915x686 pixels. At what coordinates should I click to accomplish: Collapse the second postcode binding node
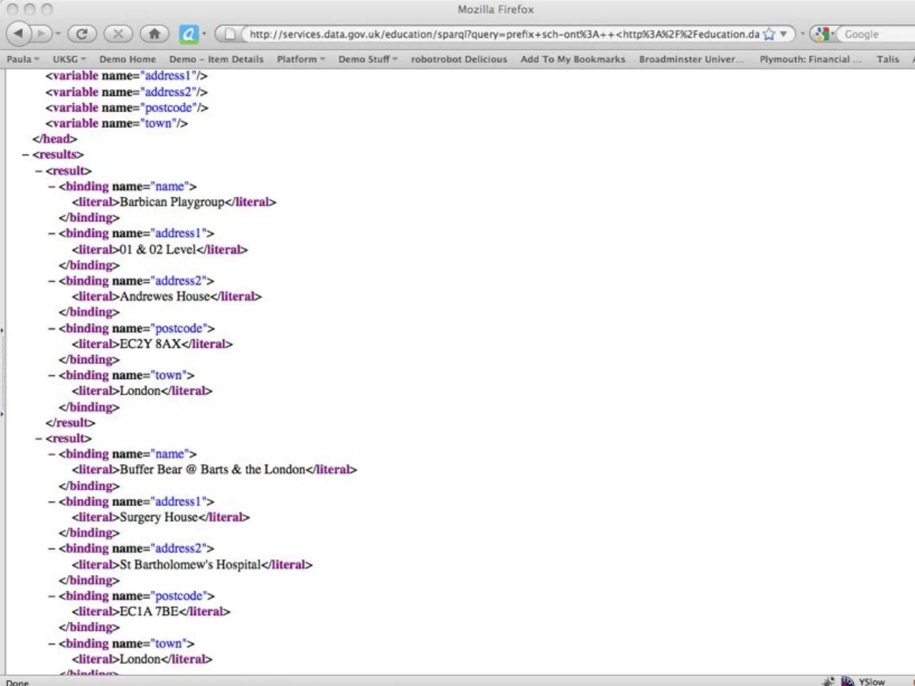click(52, 596)
